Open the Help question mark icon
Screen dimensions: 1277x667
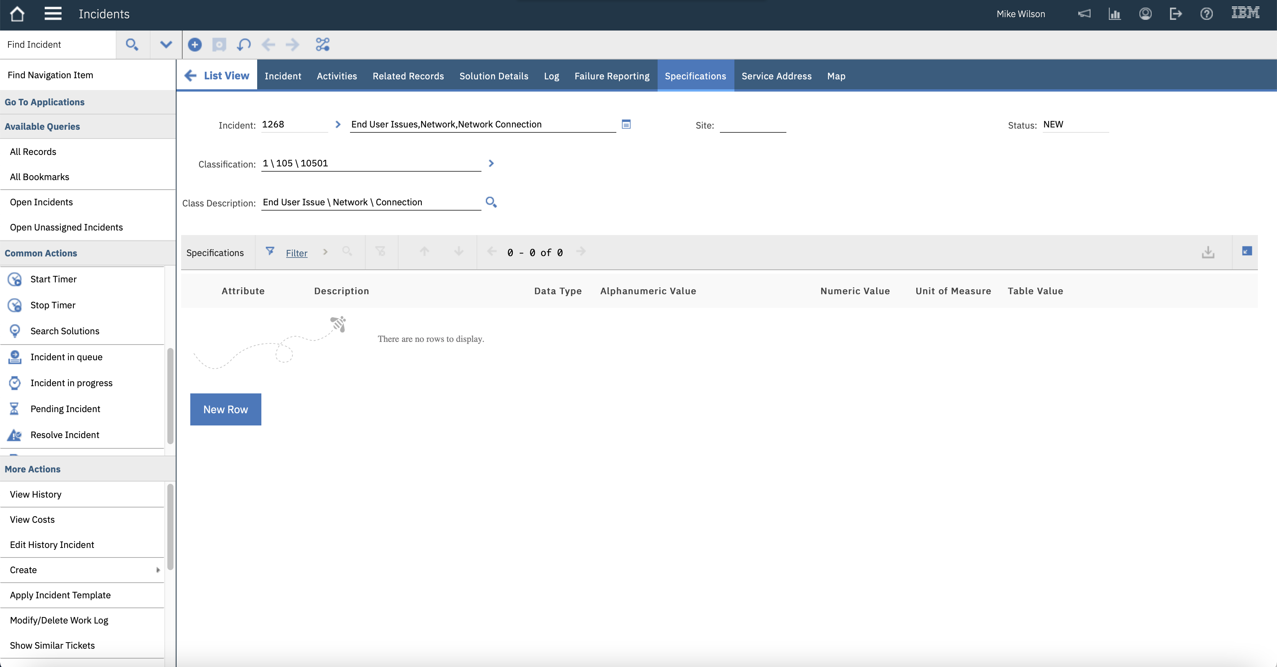1206,14
